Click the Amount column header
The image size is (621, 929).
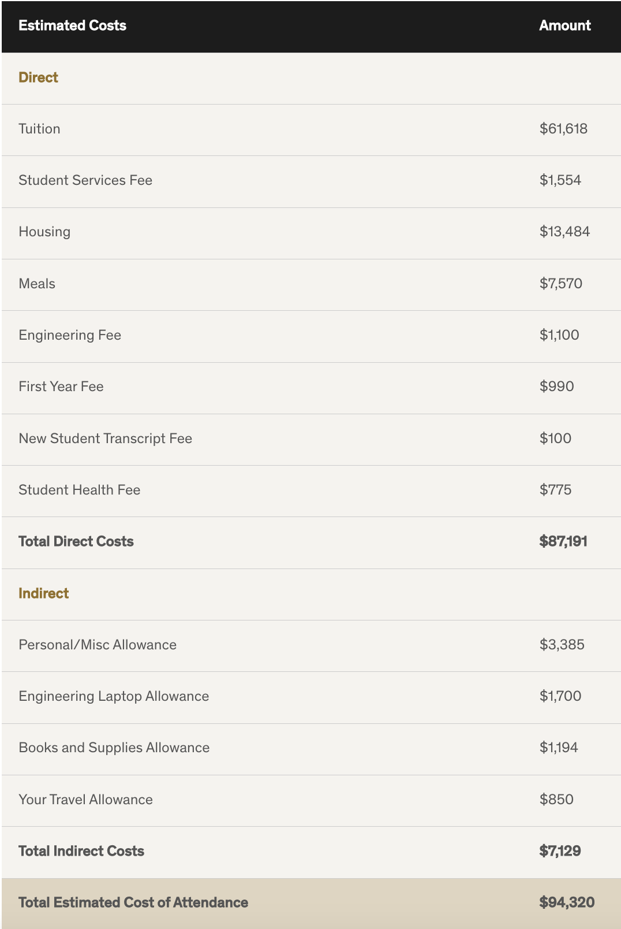coord(564,25)
